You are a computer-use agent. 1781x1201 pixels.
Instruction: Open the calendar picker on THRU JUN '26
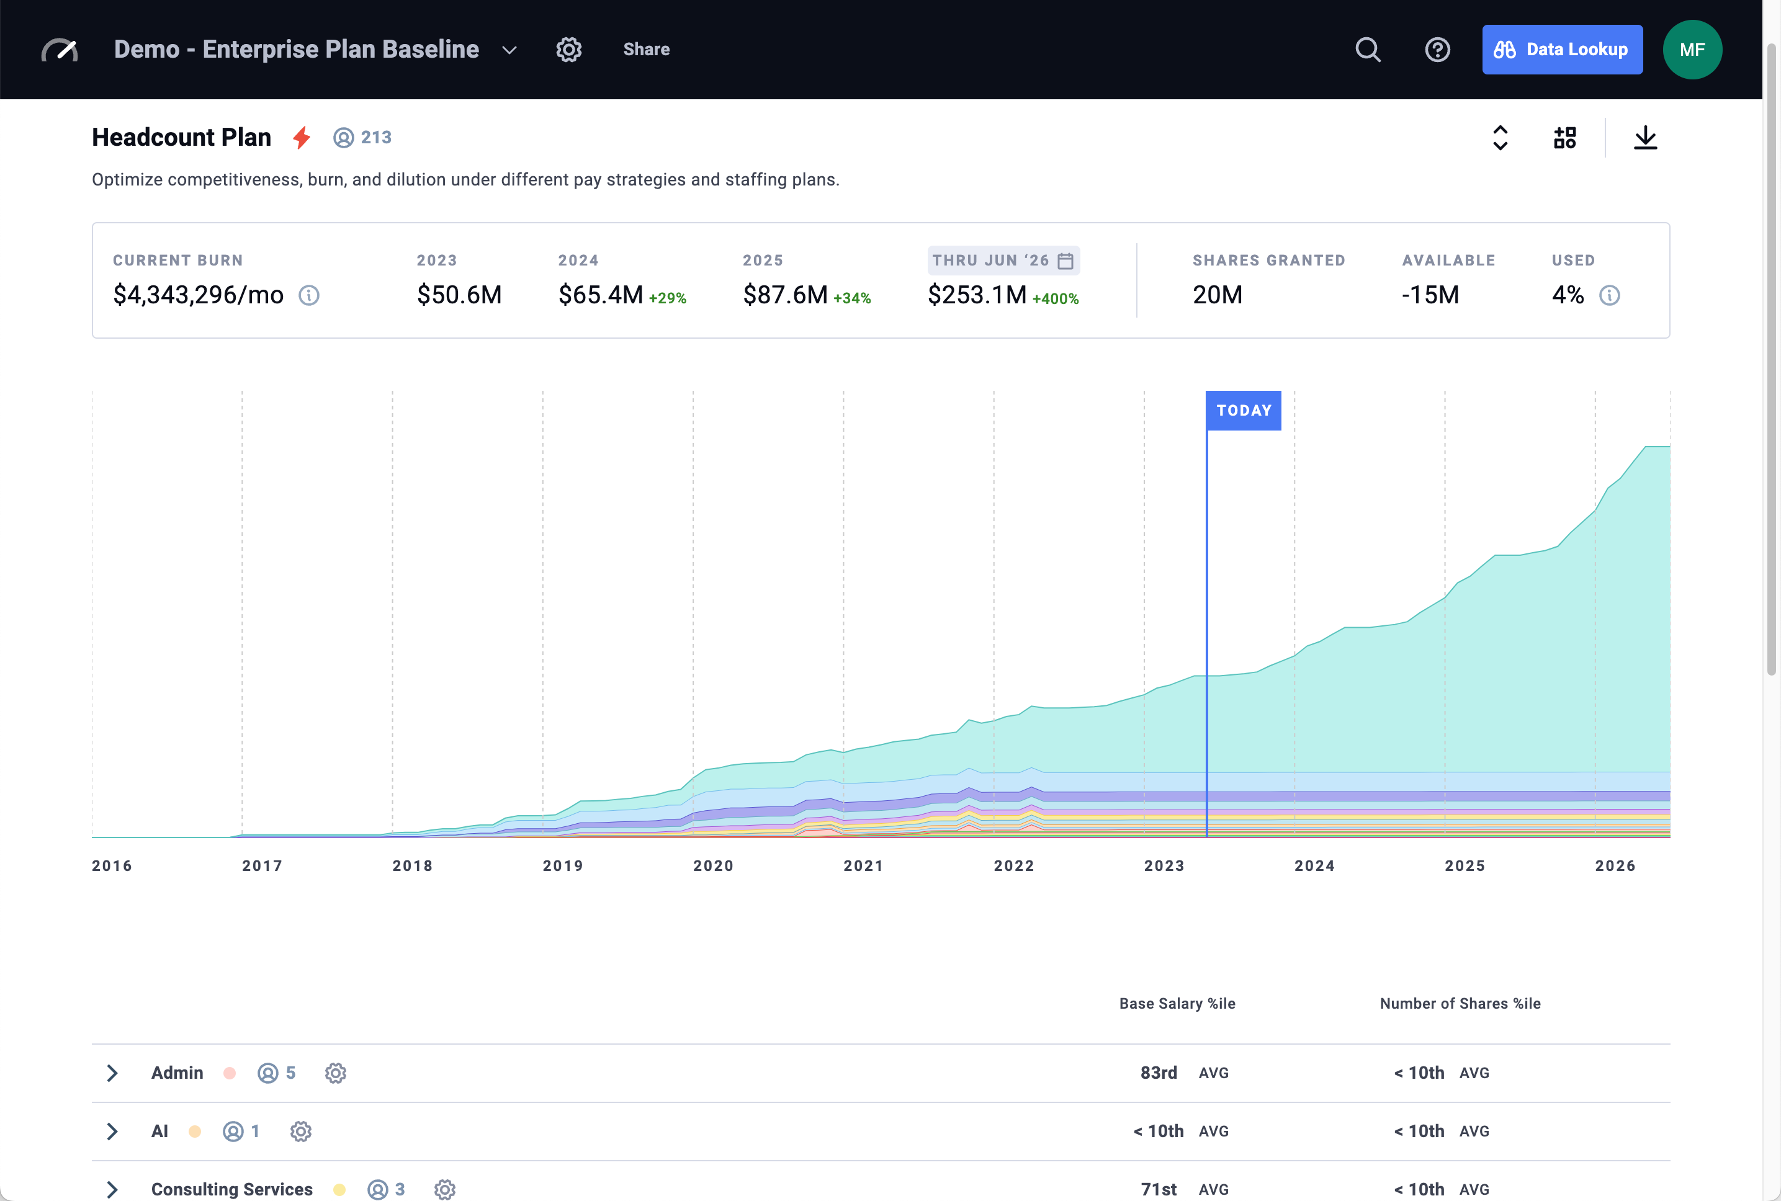pyautogui.click(x=1065, y=260)
